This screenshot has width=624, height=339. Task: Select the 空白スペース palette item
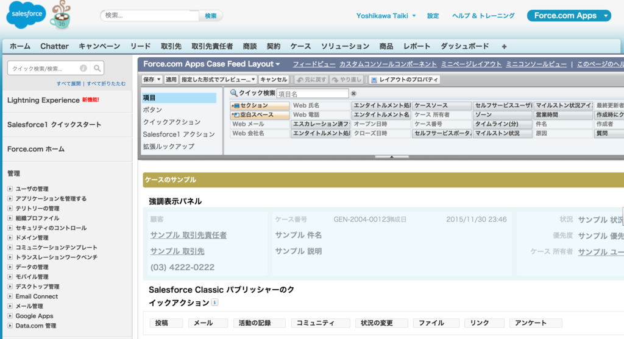[260, 115]
